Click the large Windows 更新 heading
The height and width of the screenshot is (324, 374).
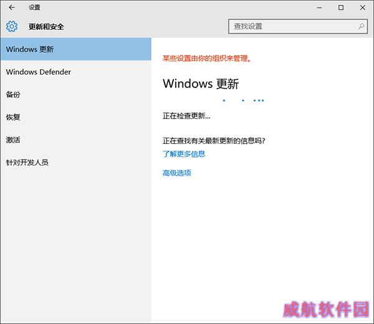click(x=201, y=83)
